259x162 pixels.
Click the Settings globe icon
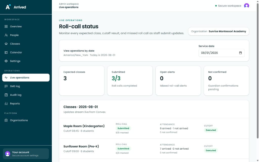[x=6, y=61]
